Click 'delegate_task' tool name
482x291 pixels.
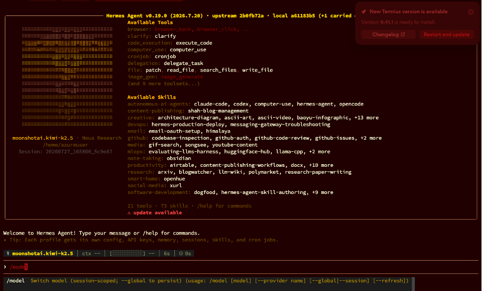tap(183, 63)
